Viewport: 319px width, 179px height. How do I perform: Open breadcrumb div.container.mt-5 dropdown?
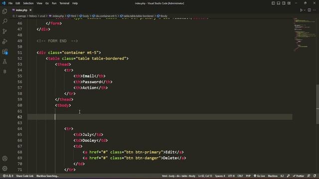[x=105, y=16]
